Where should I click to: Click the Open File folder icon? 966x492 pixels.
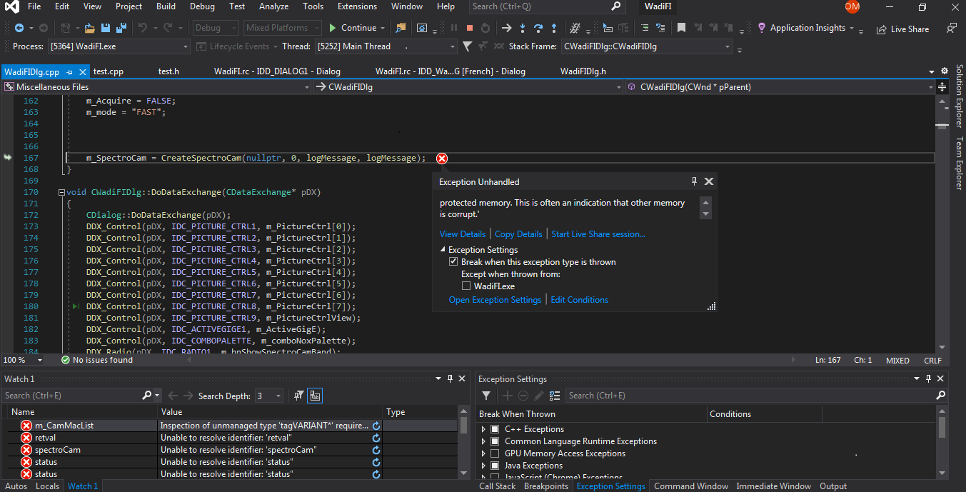pos(90,28)
